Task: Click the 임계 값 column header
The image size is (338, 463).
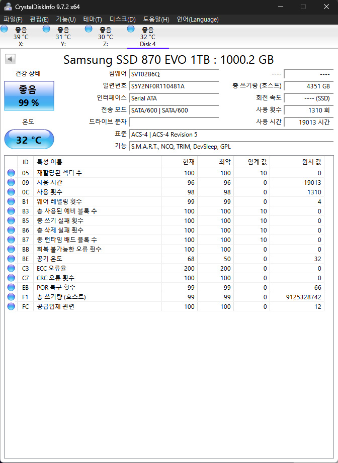Action: pos(251,162)
